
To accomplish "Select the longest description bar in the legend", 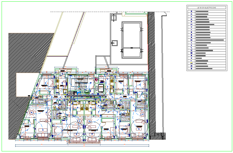I will tap(209, 40).
